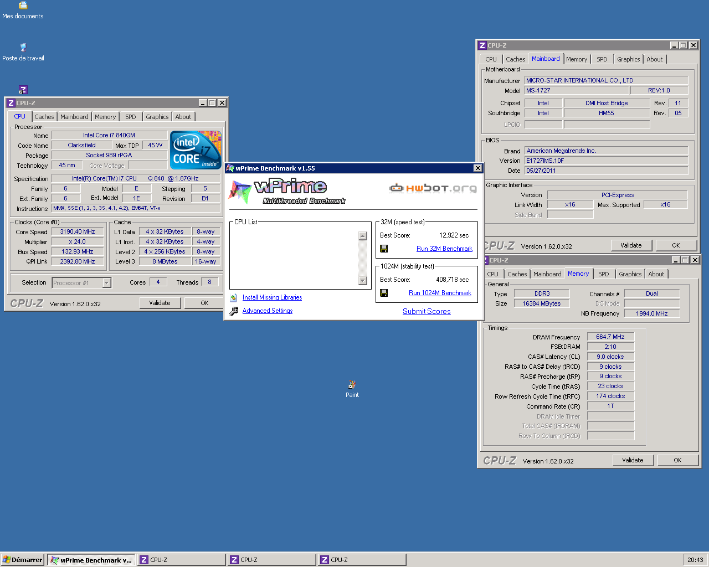Click the wPrime title bar icon

pyautogui.click(x=230, y=168)
